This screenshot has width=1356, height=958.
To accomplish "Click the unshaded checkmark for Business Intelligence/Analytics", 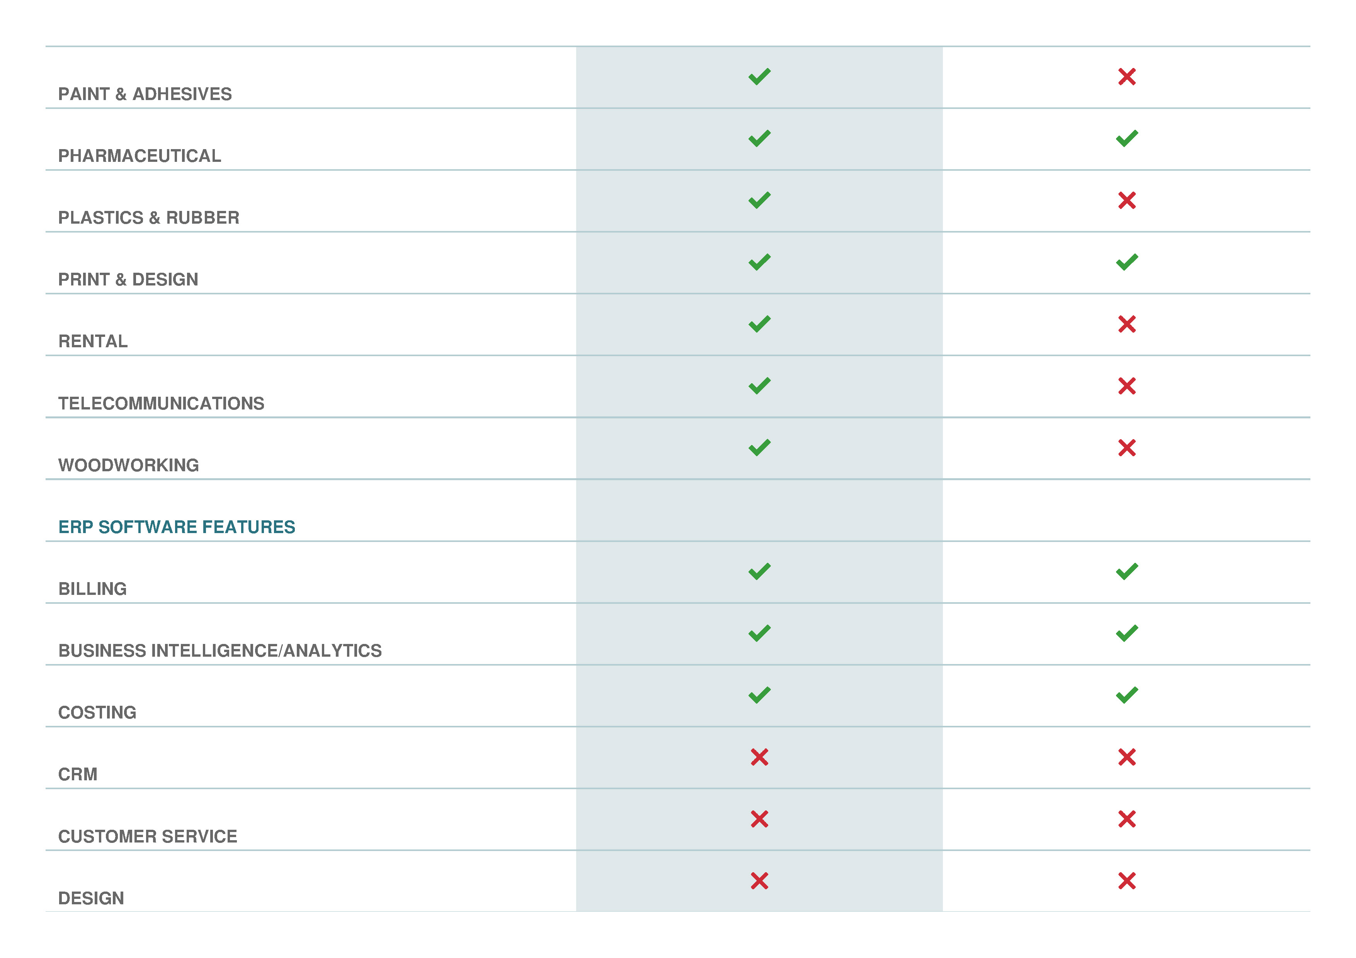I will pyautogui.click(x=1126, y=634).
